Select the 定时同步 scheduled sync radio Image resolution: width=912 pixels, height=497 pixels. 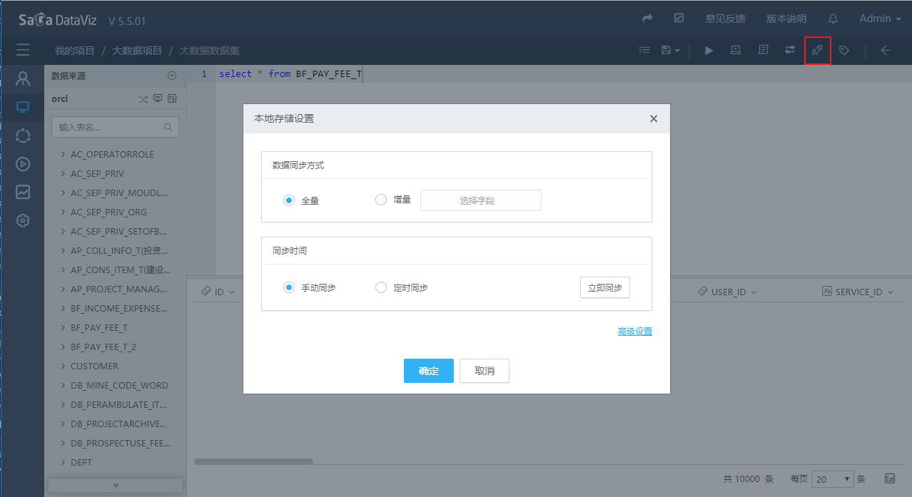(381, 287)
